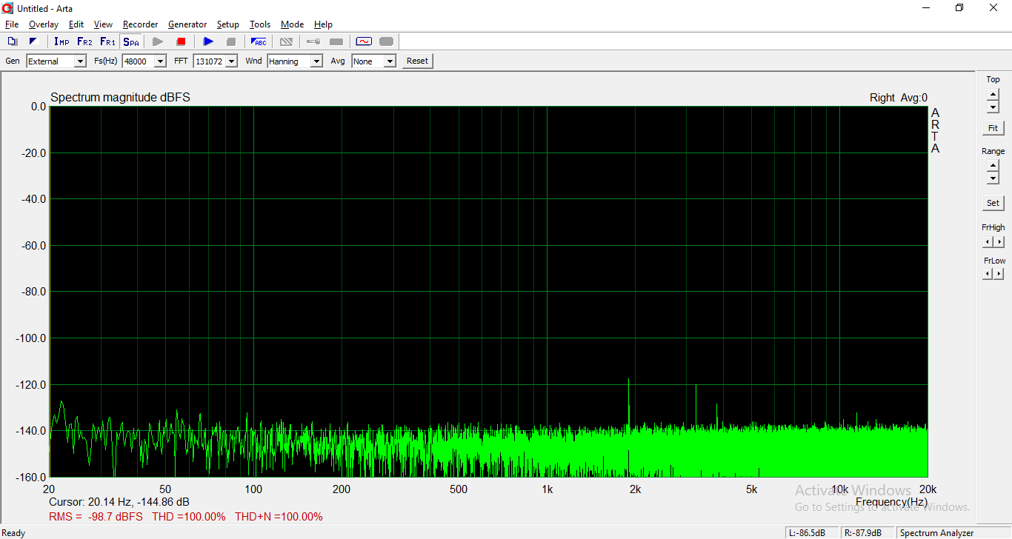Image resolution: width=1012 pixels, height=539 pixels.
Task: Open the Edit menu
Action: [x=76, y=24]
